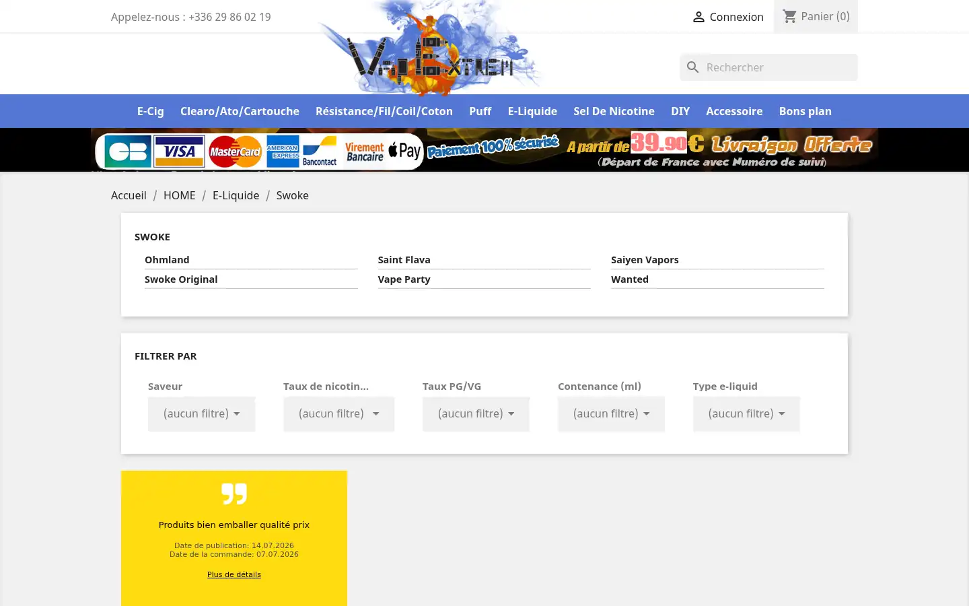Click the Date de la commande text

click(x=234, y=554)
